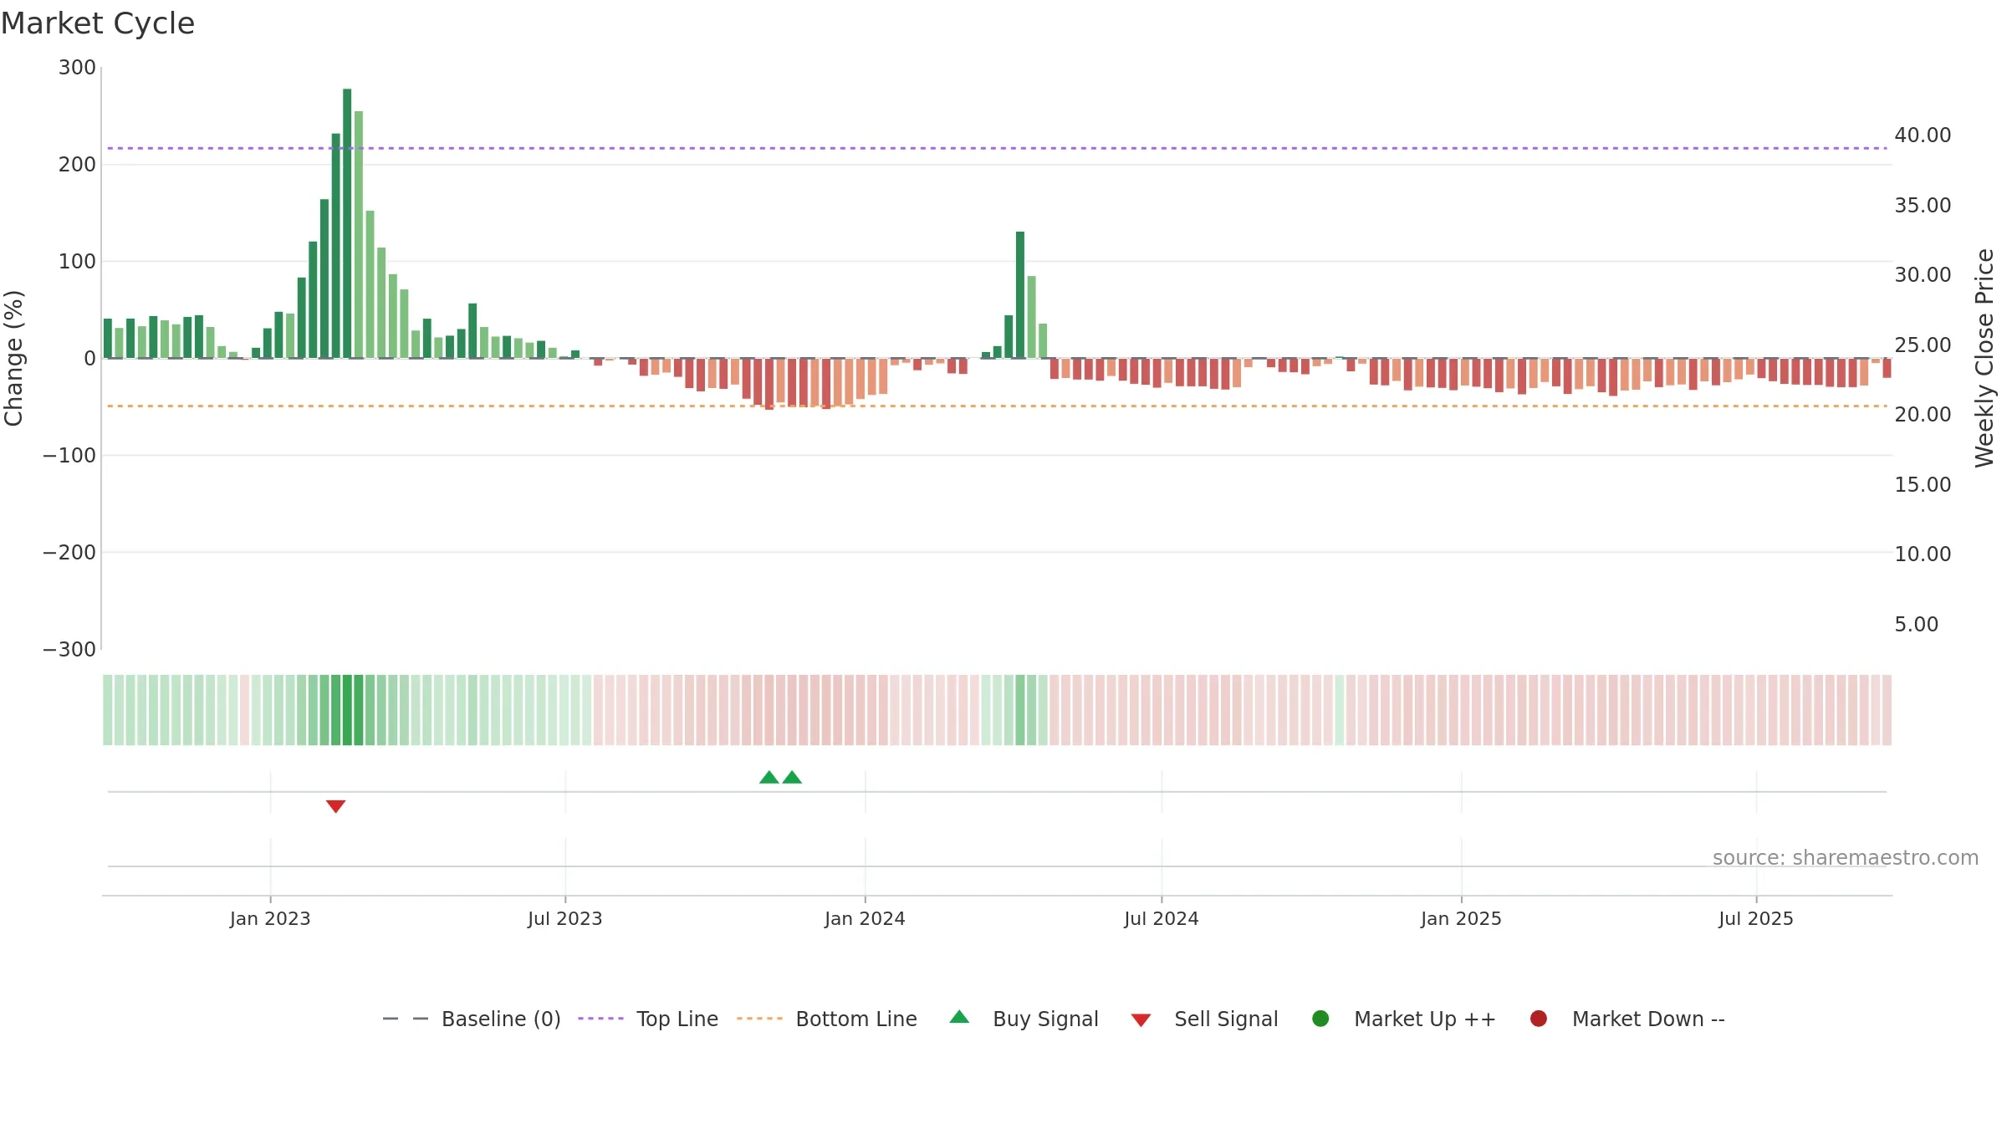
Task: Click the red Sell Signal triangle icon in legend
Action: coord(1141,1020)
